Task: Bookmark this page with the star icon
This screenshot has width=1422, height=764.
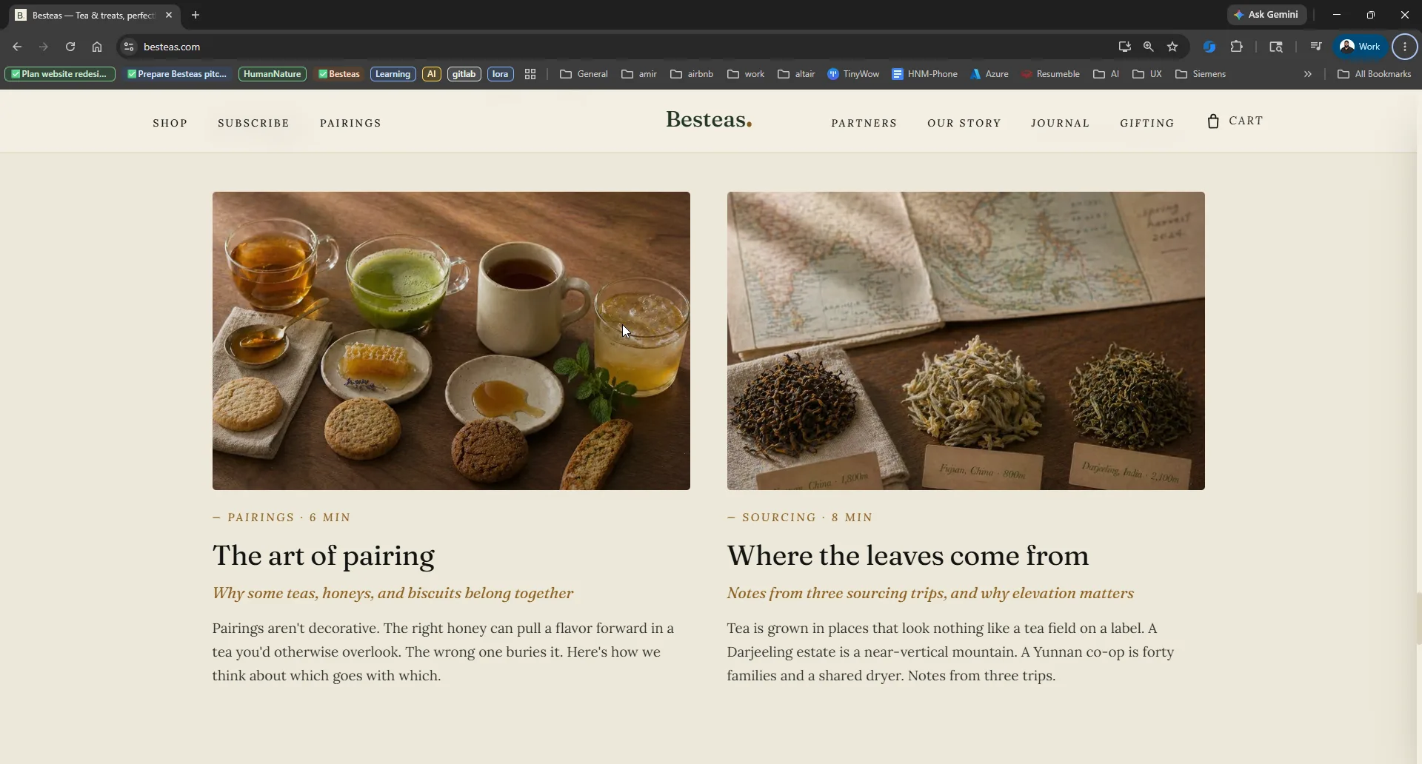Action: 1172,47
